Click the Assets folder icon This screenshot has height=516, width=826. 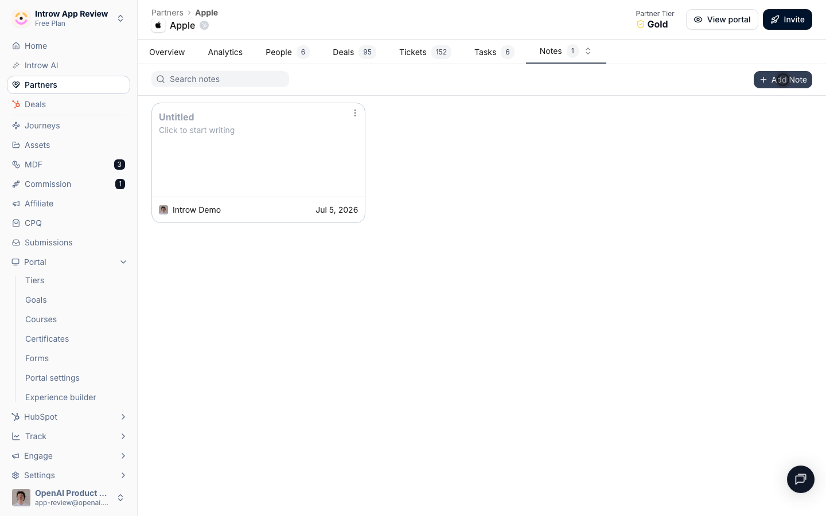coord(16,145)
